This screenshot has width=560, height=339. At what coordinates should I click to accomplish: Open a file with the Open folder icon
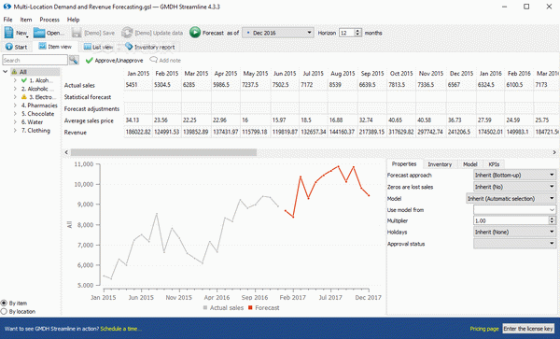coord(39,33)
